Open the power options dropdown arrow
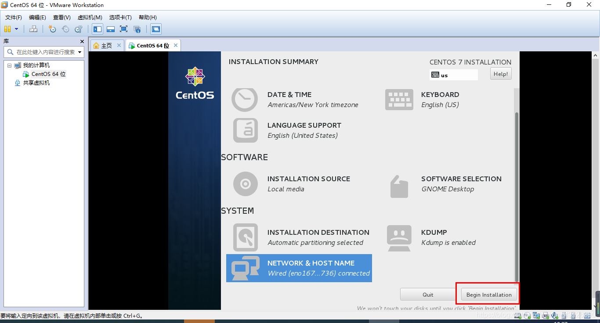600x323 pixels. point(17,29)
